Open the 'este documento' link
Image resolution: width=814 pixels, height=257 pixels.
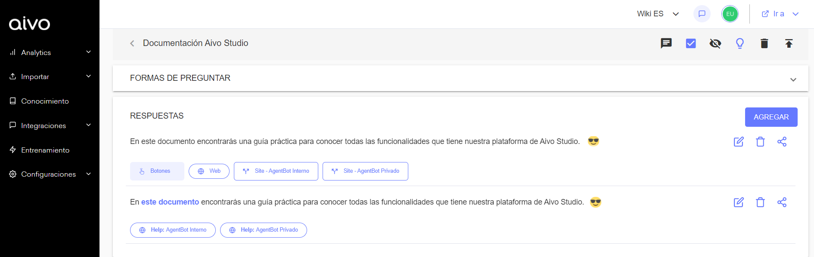coord(170,202)
